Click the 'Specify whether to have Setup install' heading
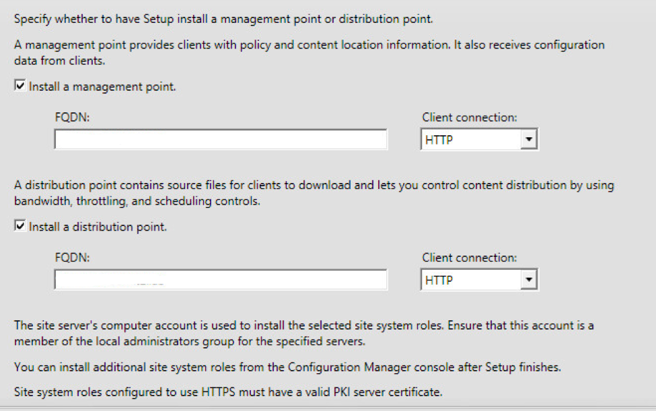656x411 pixels. pos(223,19)
